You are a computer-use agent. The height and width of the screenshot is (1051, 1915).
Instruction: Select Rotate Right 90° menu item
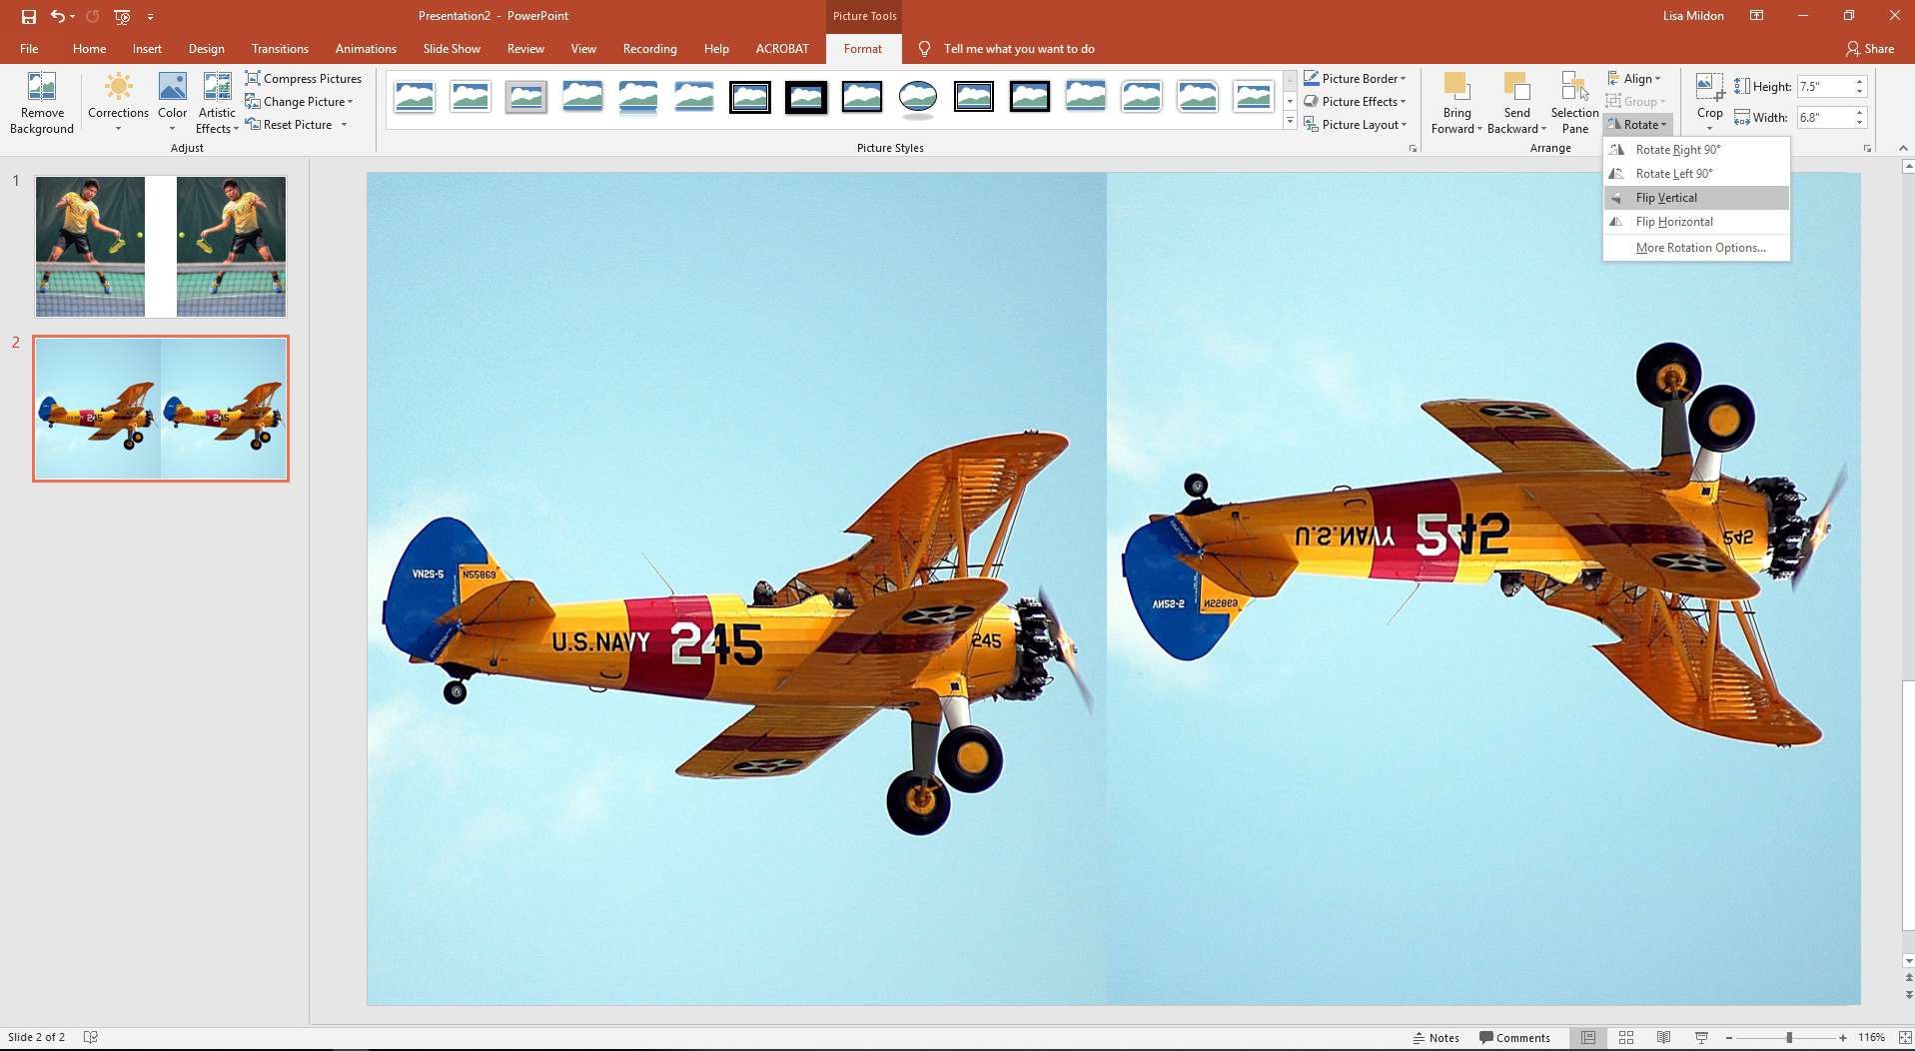tap(1696, 149)
